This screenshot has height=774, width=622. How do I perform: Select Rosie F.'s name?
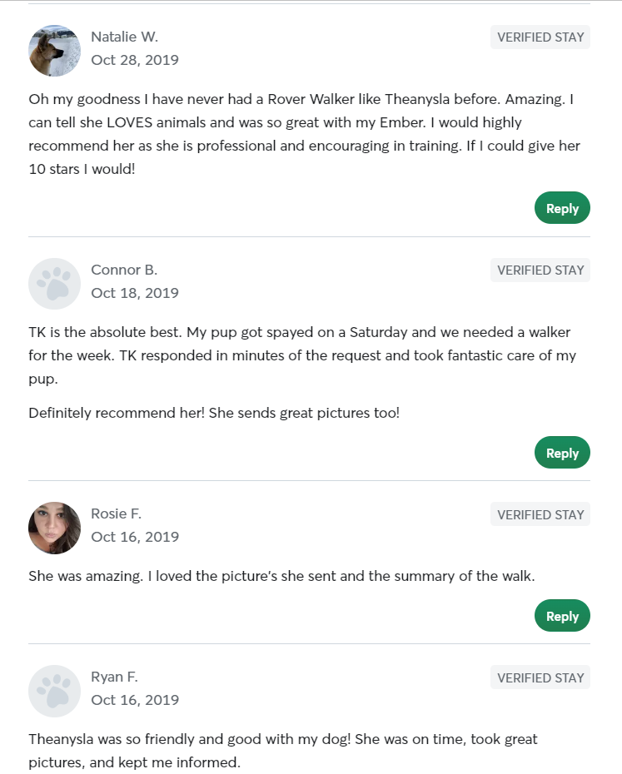coord(116,514)
